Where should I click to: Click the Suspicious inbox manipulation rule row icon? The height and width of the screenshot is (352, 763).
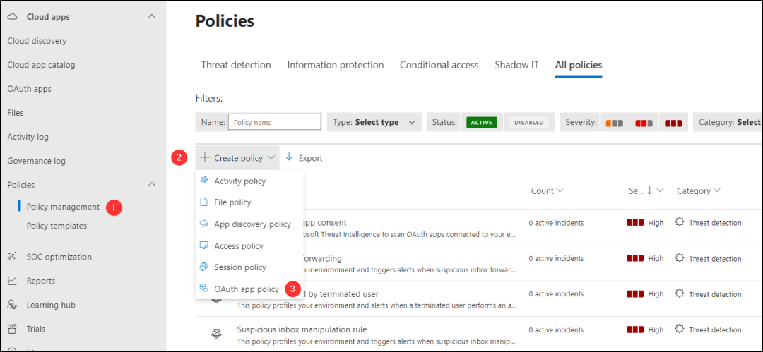216,334
